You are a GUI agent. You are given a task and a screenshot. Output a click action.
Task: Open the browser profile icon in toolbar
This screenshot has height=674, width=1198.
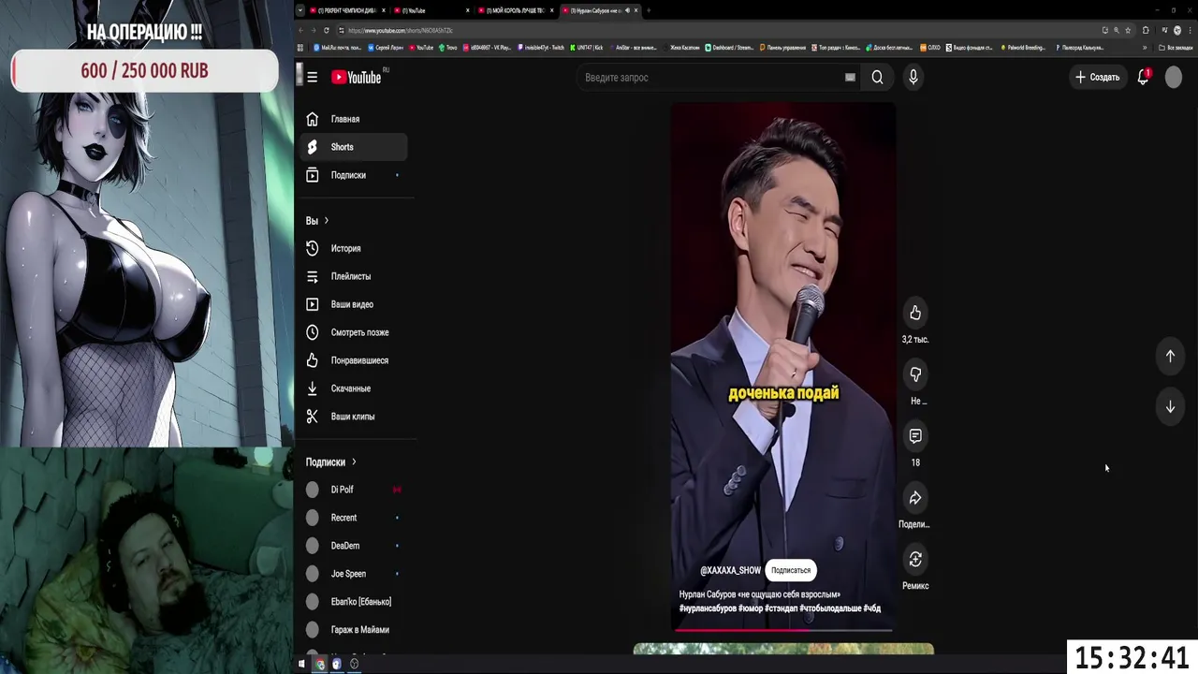(x=1177, y=30)
